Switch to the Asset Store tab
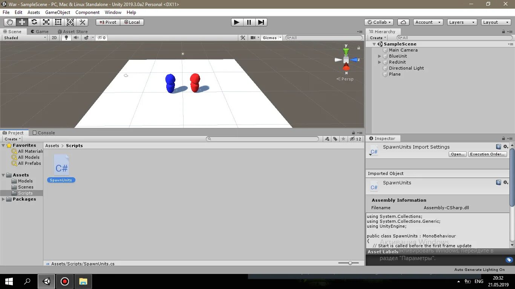The width and height of the screenshot is (515, 289). 72,32
